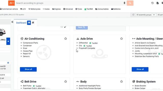Open the Axles category

point(46,9)
